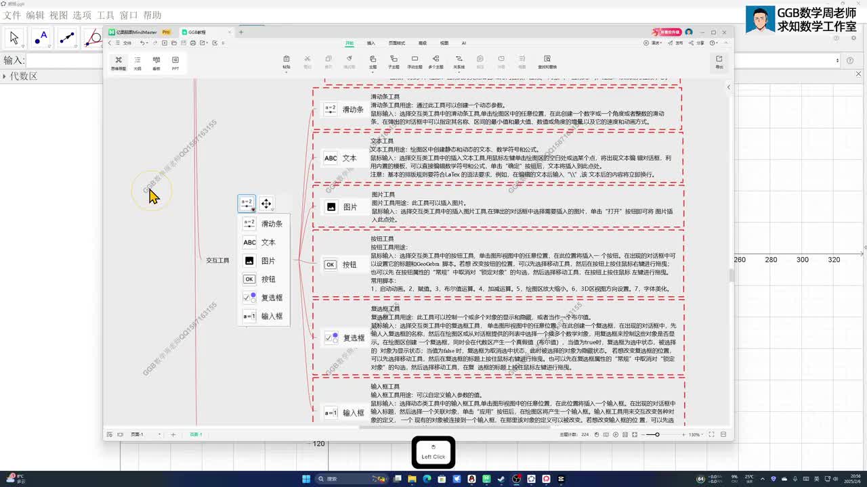Viewport: 867px width, 487px height.
Task: Open GeoGebra 视图 menu
Action: pos(59,15)
